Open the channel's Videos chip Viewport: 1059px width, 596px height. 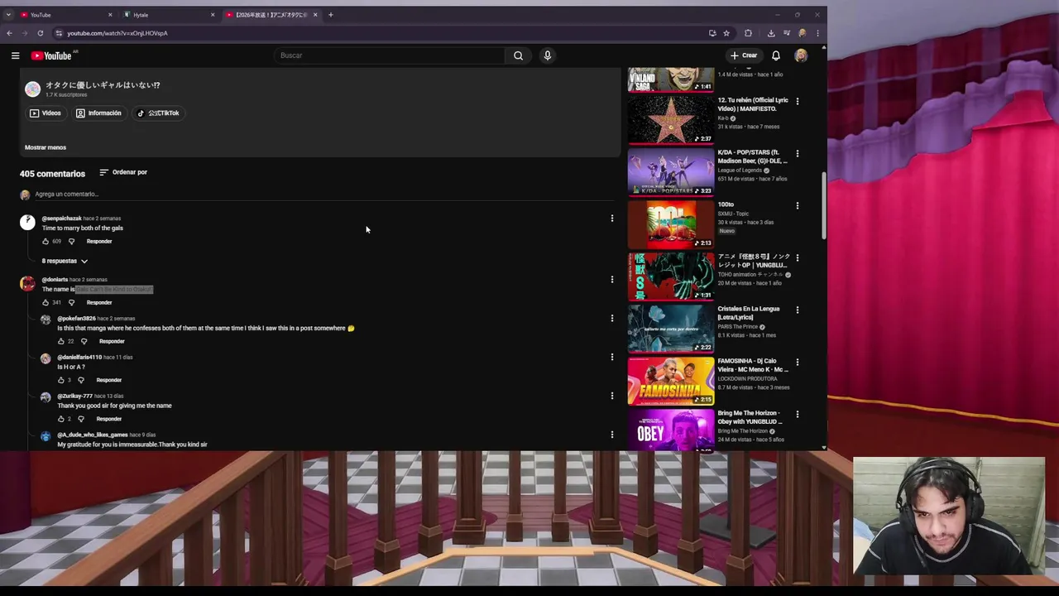tap(46, 113)
